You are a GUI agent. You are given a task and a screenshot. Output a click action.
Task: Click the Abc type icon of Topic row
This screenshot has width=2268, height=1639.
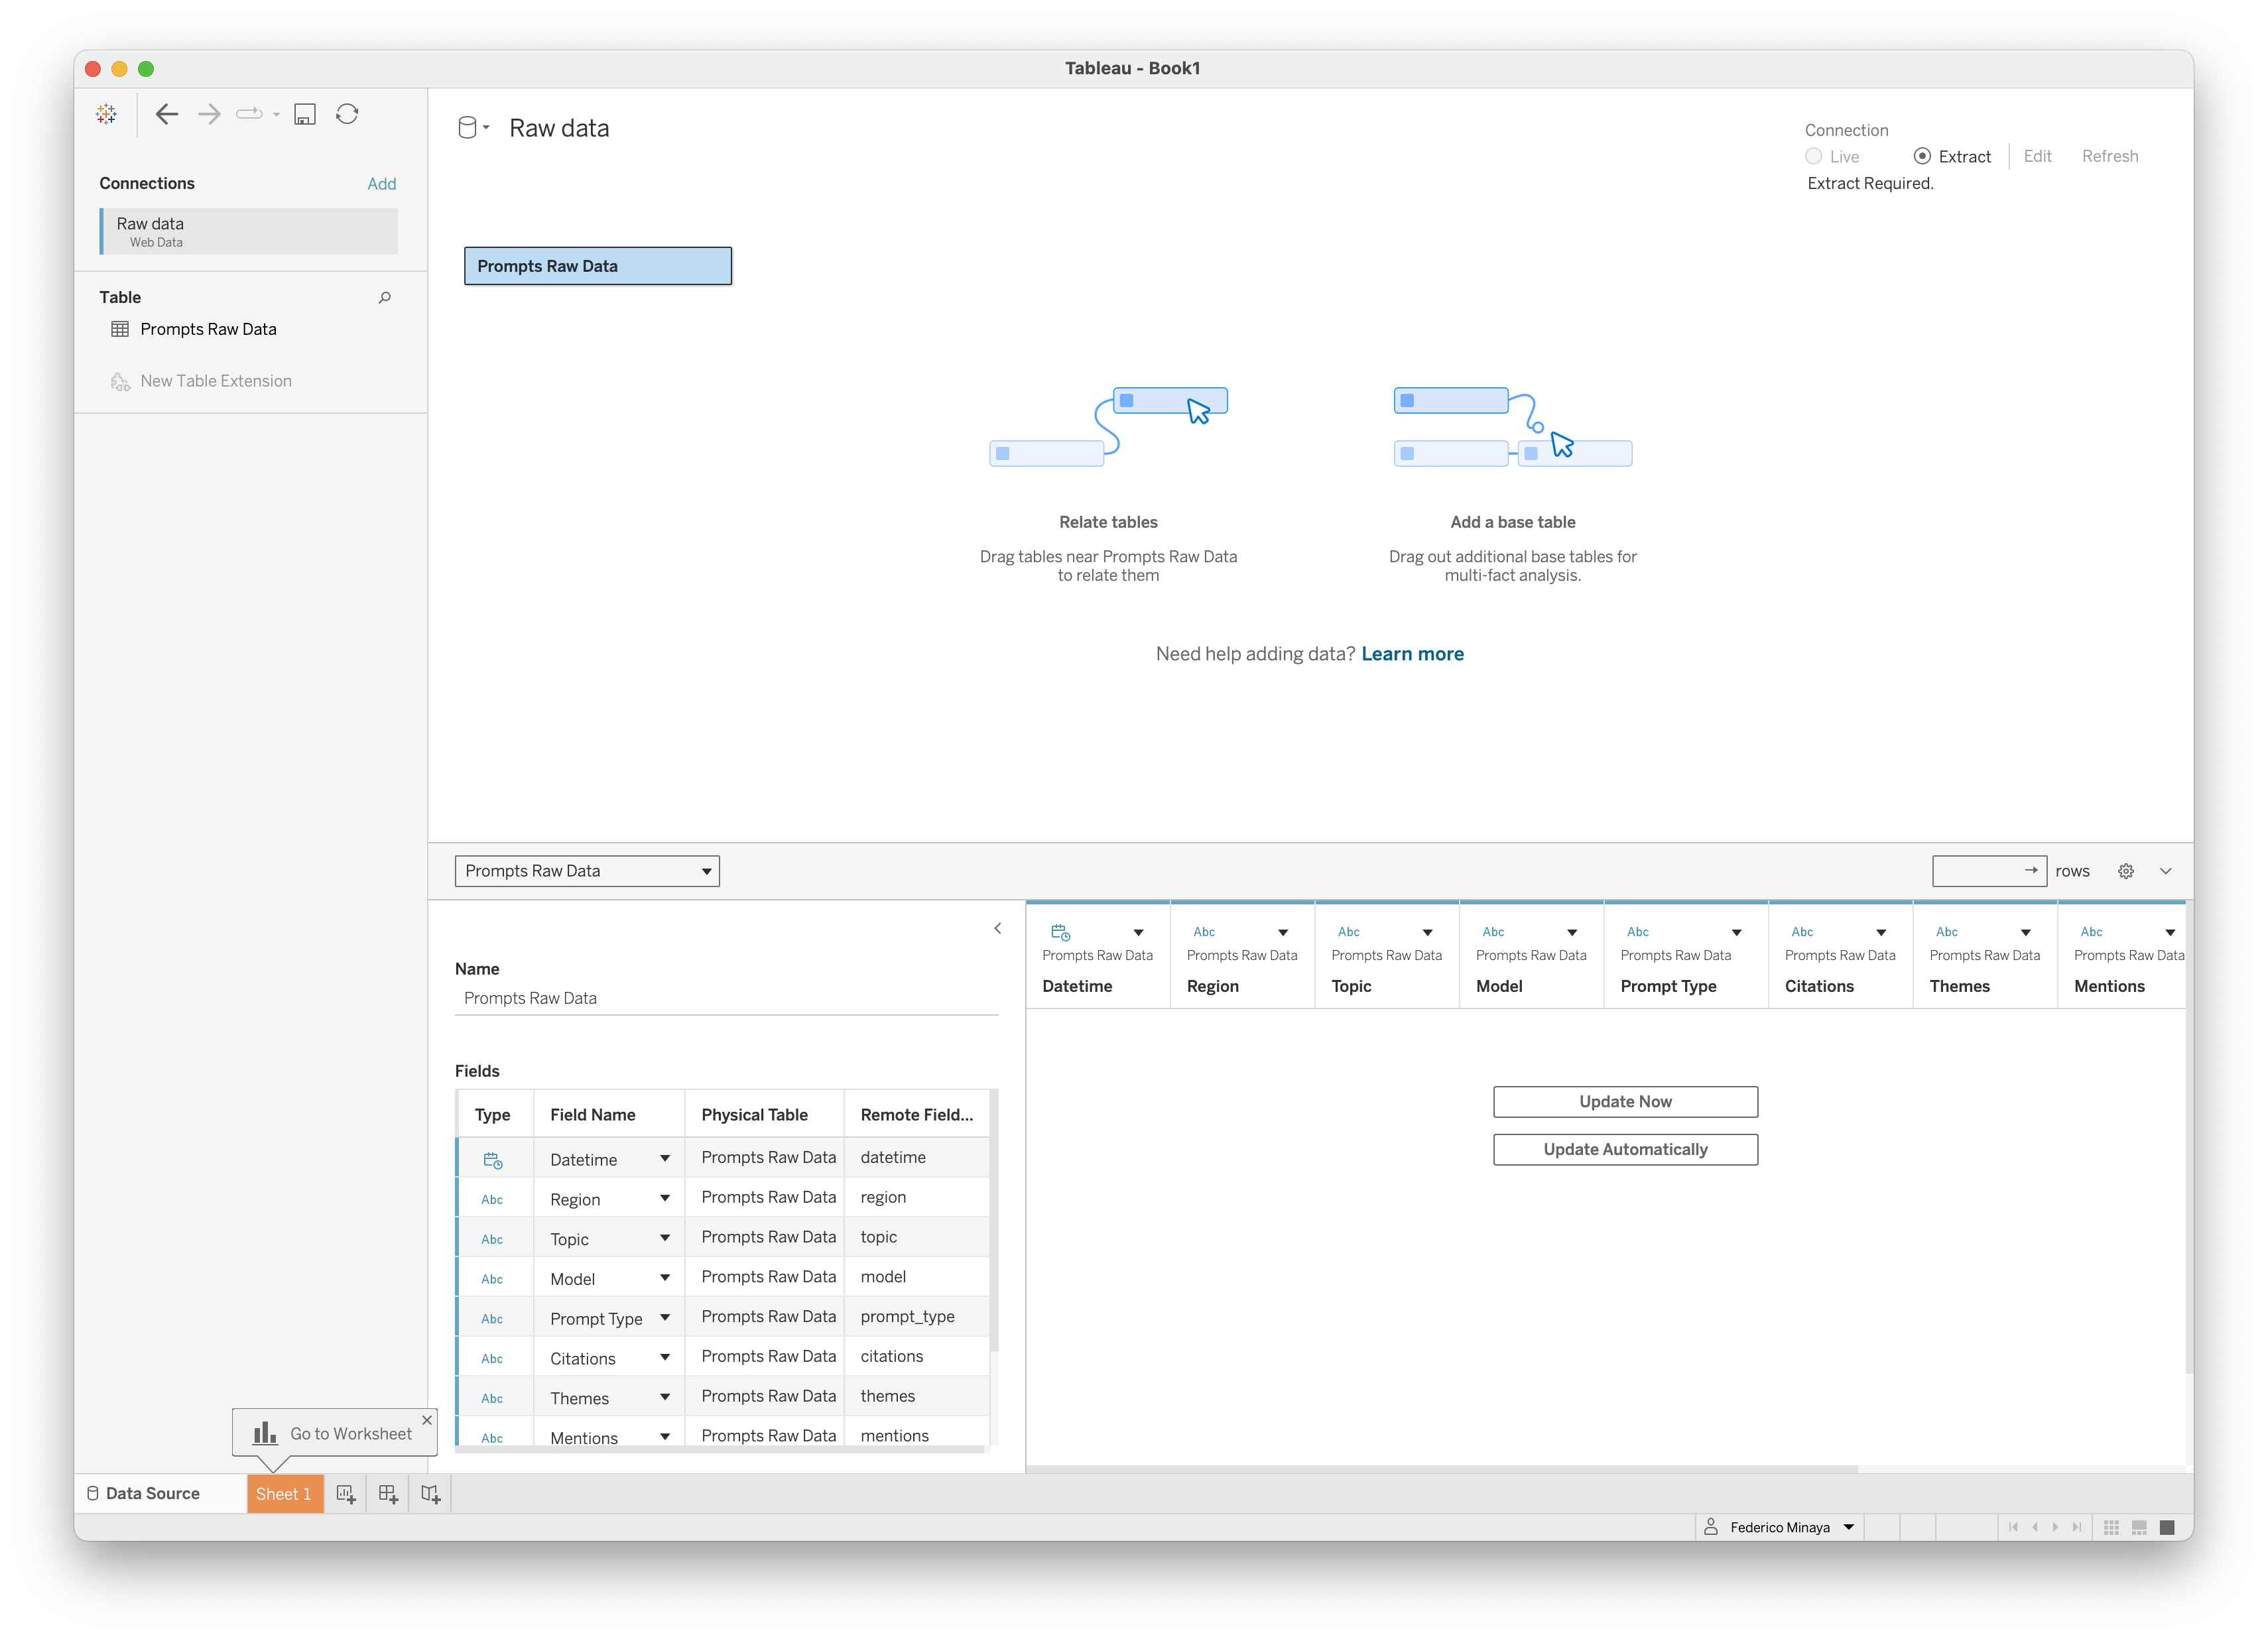coord(492,1239)
